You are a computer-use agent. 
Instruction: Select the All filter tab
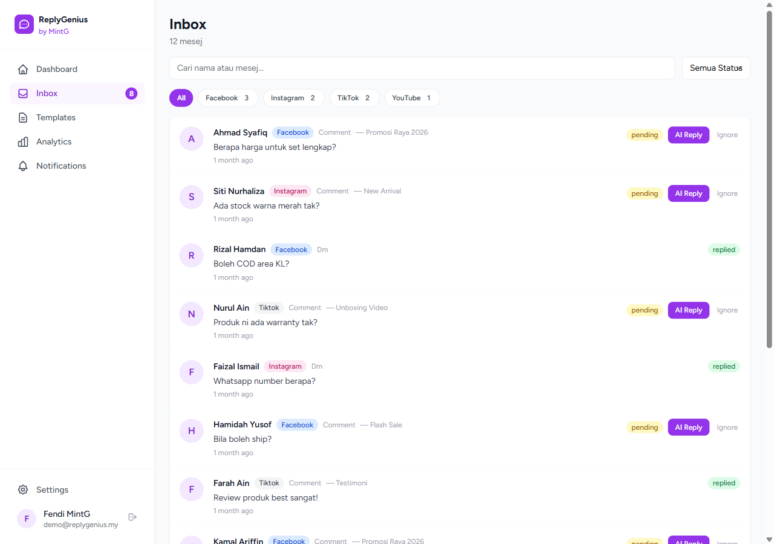coord(181,98)
